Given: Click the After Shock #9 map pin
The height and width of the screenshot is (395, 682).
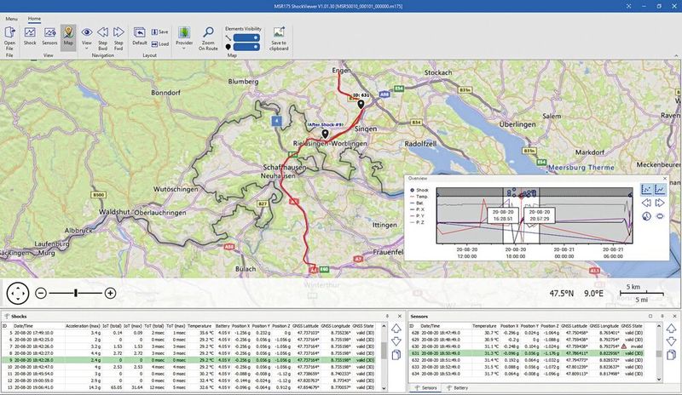Looking at the screenshot, I should (325, 134).
